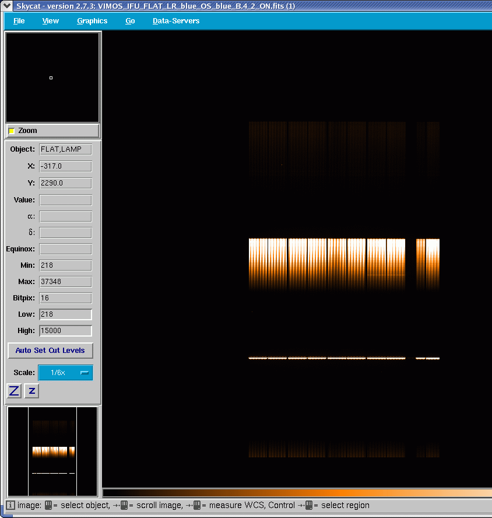492x518 pixels.
Task: Open the Go menu
Action: (x=130, y=21)
